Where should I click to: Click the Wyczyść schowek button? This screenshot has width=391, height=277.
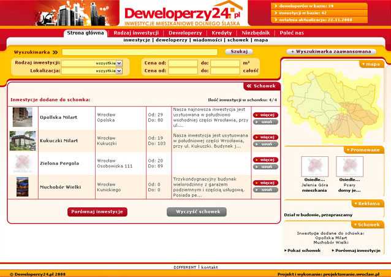click(x=197, y=212)
